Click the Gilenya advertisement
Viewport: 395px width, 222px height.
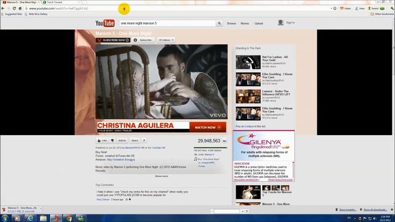pos(264,156)
